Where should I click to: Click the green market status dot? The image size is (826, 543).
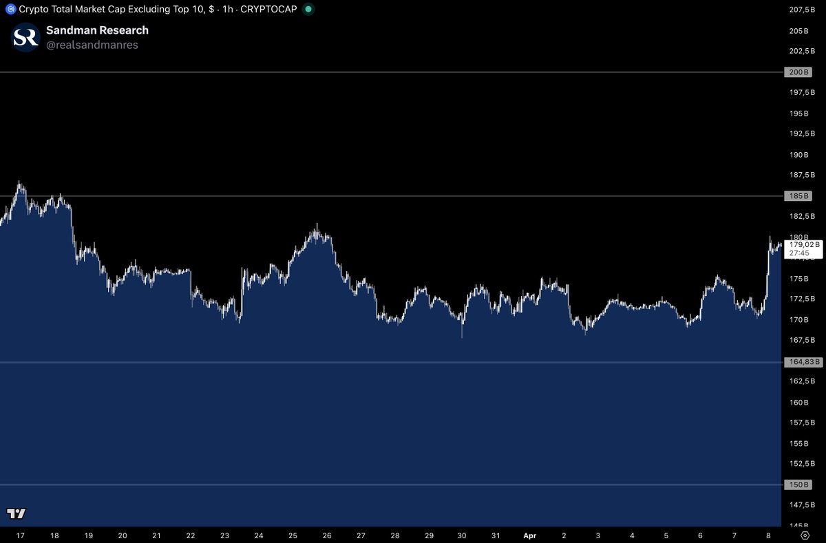click(x=309, y=10)
